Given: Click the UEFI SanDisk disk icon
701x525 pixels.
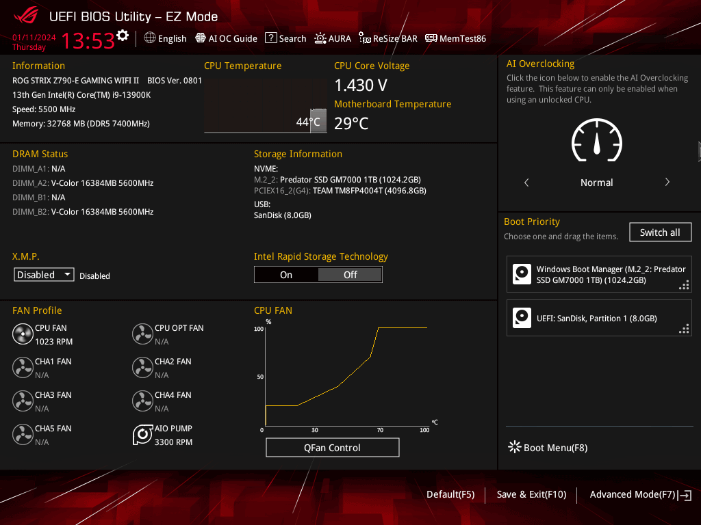Looking at the screenshot, I should click(522, 318).
